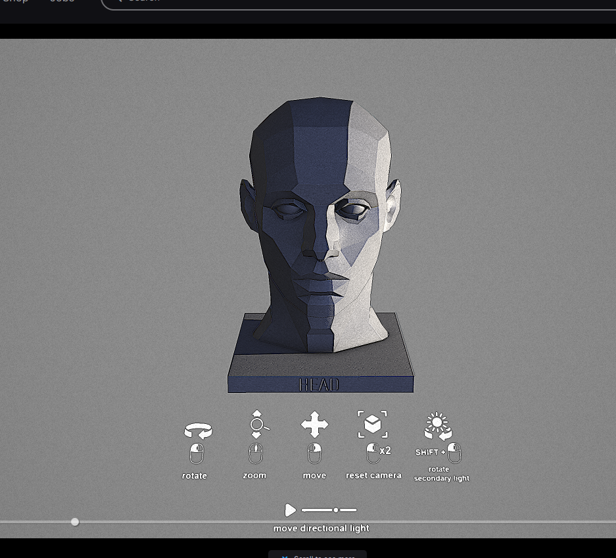Click the mouse icon above the zoom label
This screenshot has height=558, width=616.
click(256, 453)
